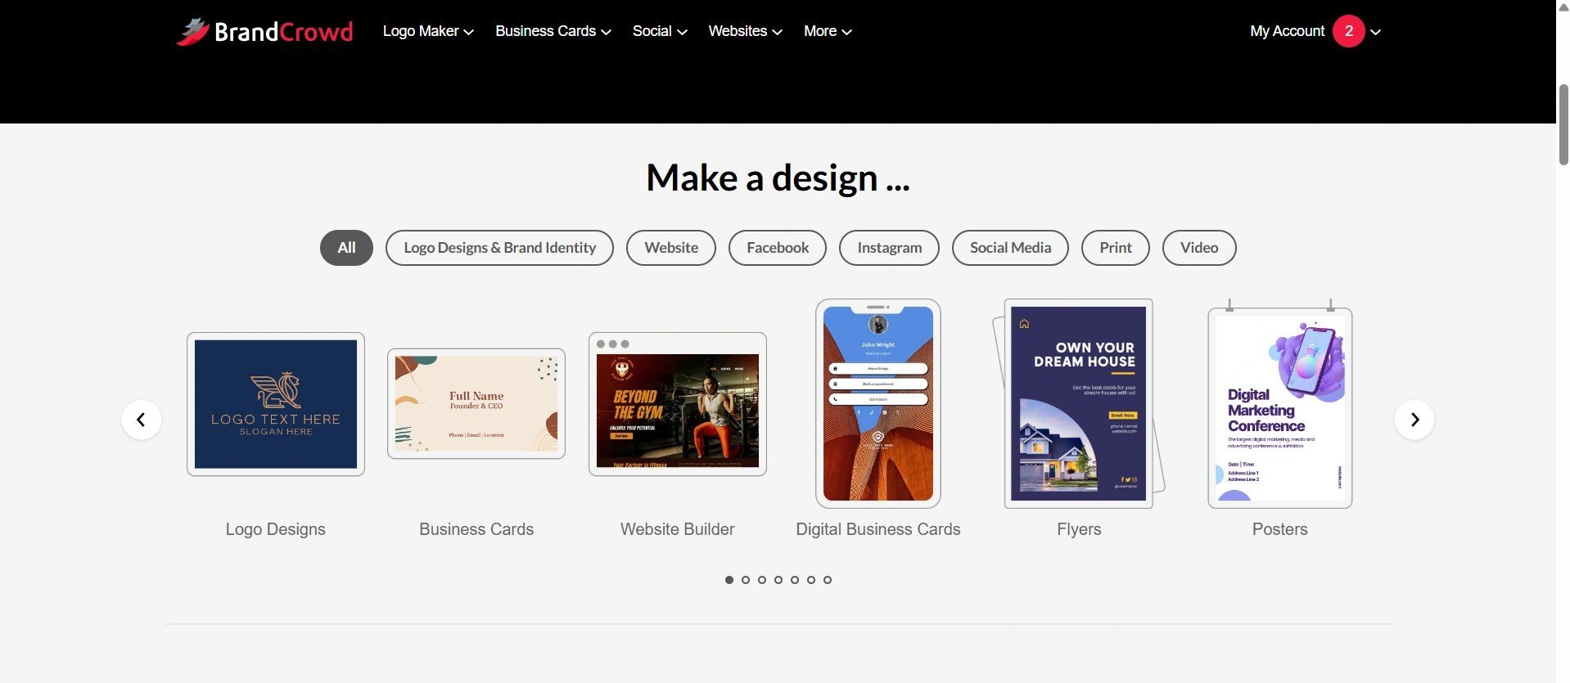This screenshot has width=1570, height=683.
Task: Click the Flyers label
Action: click(x=1079, y=529)
